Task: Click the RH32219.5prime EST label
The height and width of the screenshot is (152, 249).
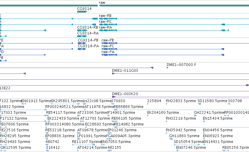Action: click(181, 118)
